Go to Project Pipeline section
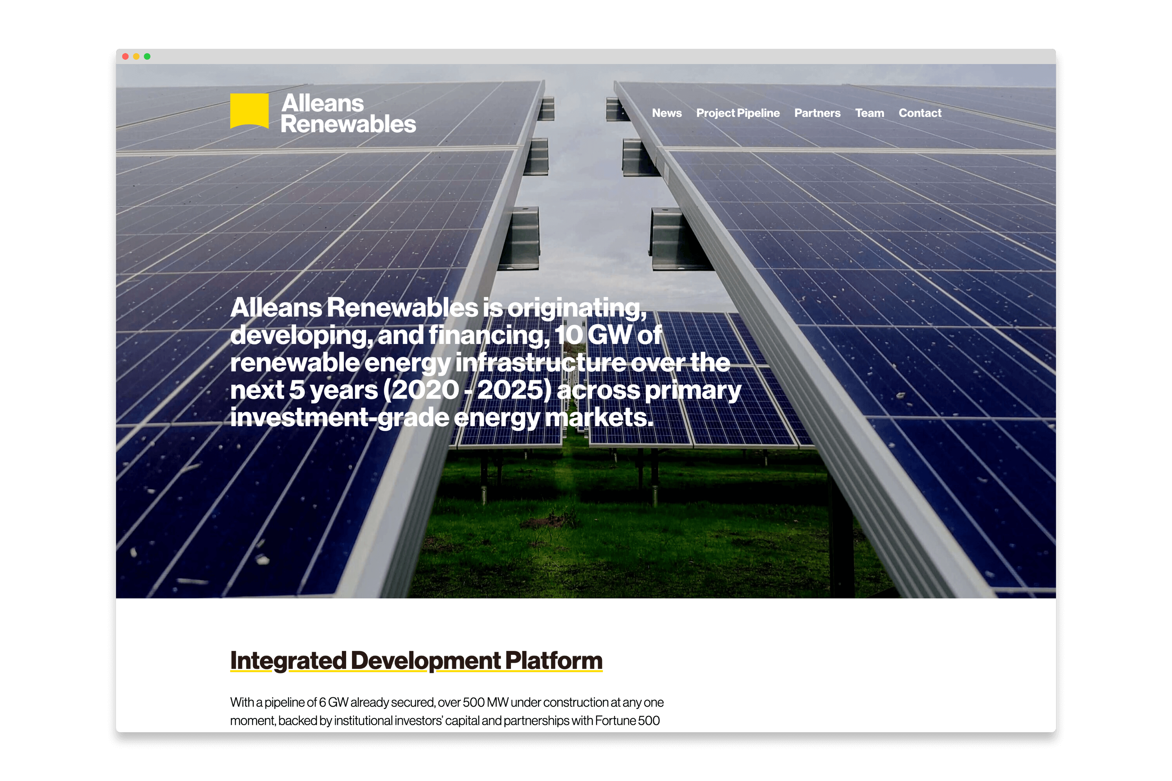The height and width of the screenshot is (781, 1172). point(738,113)
